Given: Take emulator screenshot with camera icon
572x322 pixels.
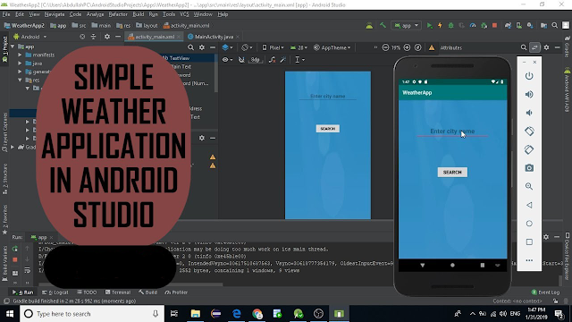Looking at the screenshot, I should click(x=529, y=168).
